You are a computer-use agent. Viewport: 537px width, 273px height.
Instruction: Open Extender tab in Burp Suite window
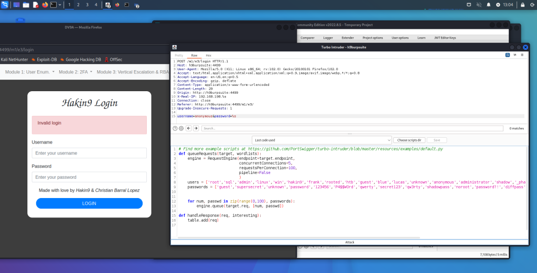click(x=348, y=38)
